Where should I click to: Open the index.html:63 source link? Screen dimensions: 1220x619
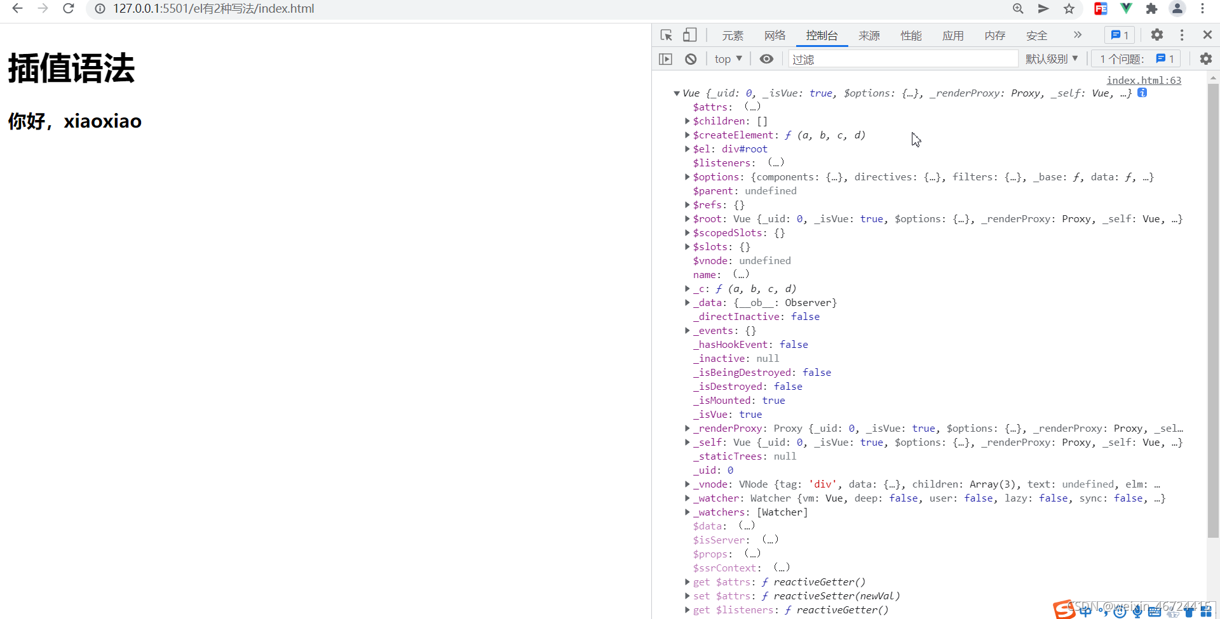1144,80
